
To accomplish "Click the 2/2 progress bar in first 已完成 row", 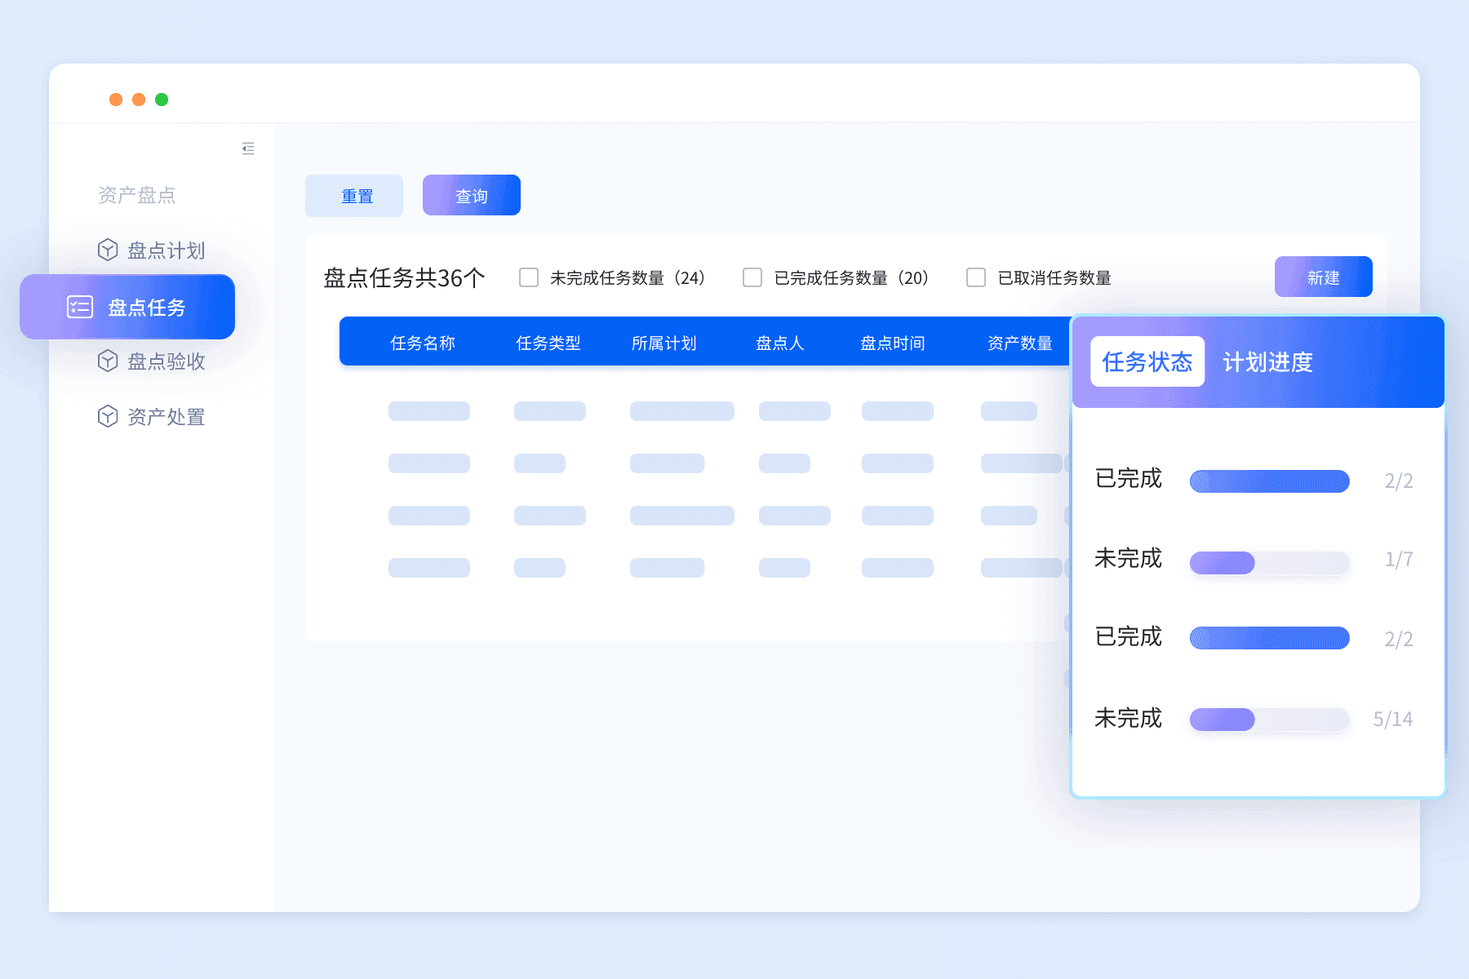I will click(x=1270, y=481).
